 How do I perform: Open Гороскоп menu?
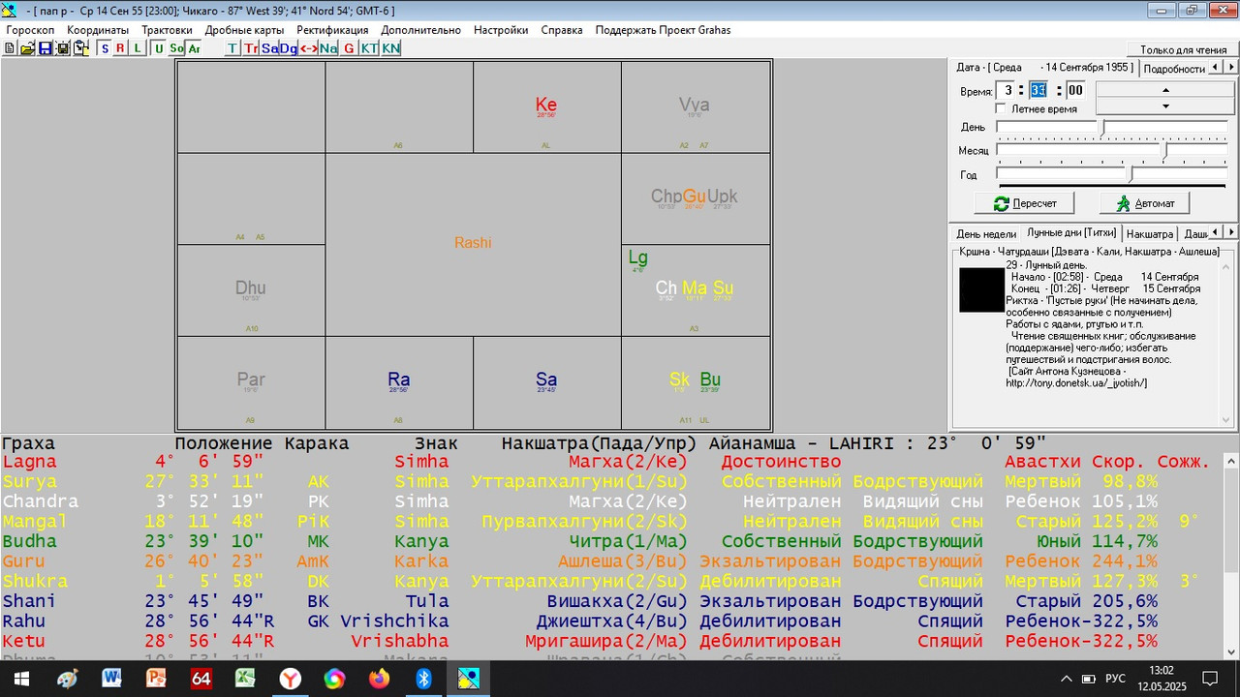click(x=30, y=30)
